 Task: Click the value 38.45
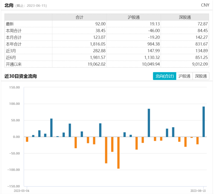[x=100, y=31]
